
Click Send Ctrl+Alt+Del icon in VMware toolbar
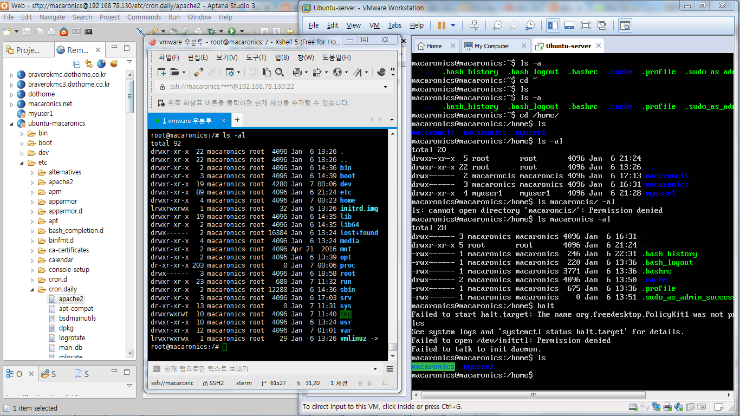[474, 25]
